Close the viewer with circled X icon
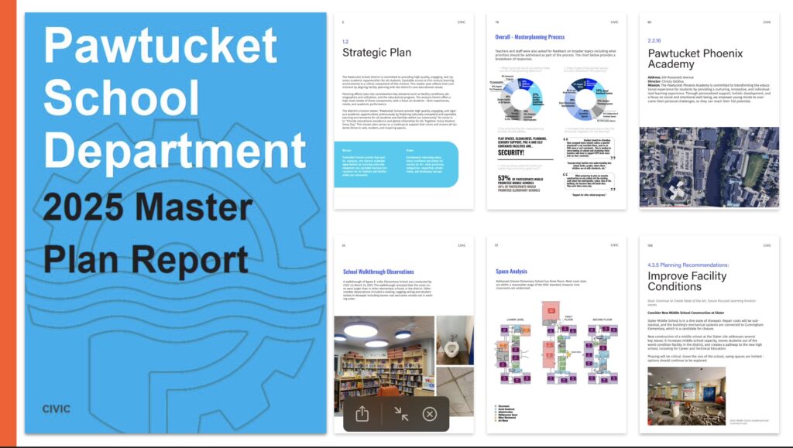 [430, 414]
